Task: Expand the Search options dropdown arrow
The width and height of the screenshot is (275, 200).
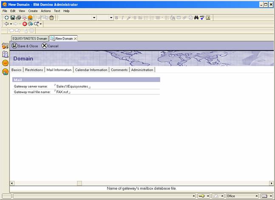Action: (x=41, y=24)
